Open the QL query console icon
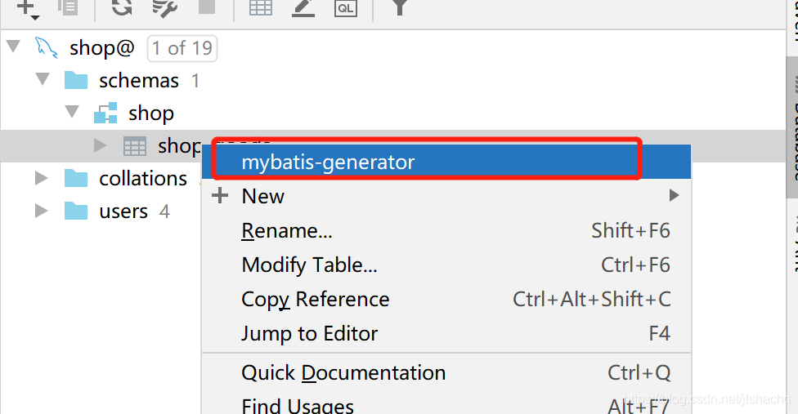Image resolution: width=798 pixels, height=414 pixels. (x=345, y=8)
